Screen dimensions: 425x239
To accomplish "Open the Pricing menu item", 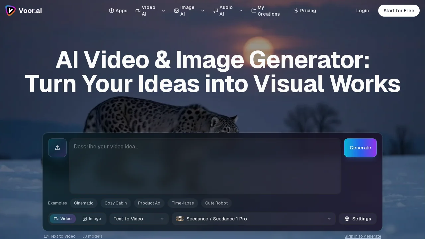I will 305,11.
